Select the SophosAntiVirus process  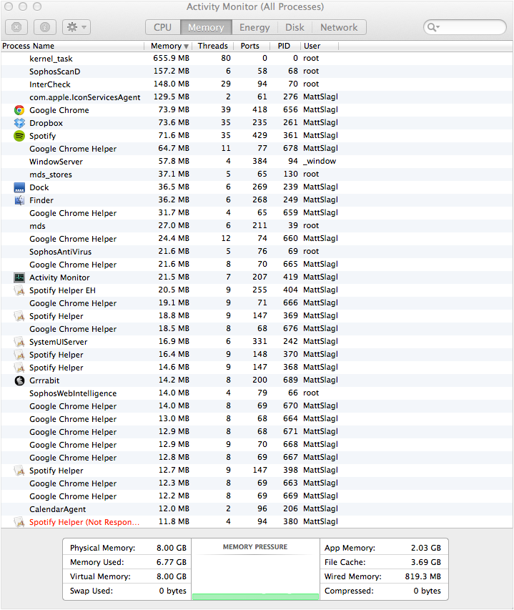pyautogui.click(x=257, y=252)
